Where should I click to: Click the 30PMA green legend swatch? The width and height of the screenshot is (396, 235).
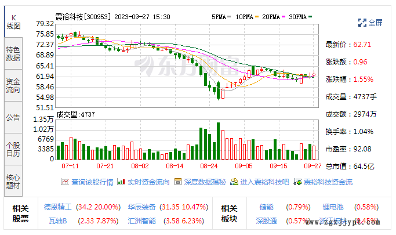click(310, 17)
